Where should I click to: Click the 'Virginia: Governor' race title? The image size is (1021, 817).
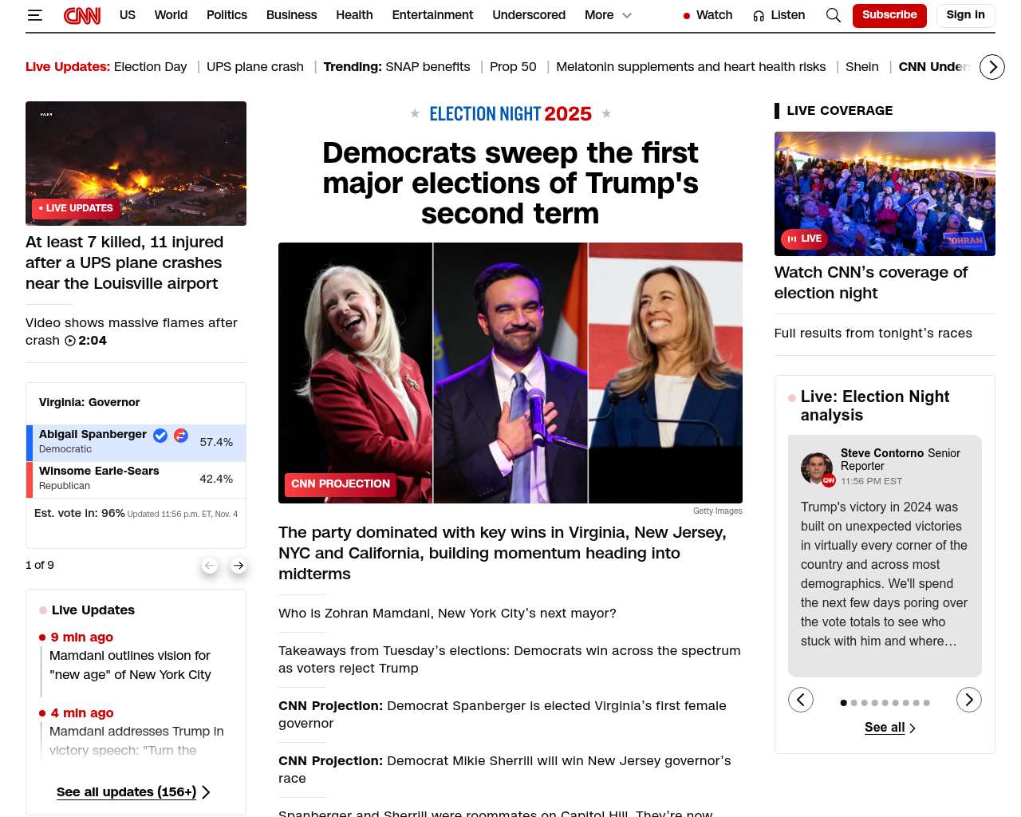[x=89, y=403]
